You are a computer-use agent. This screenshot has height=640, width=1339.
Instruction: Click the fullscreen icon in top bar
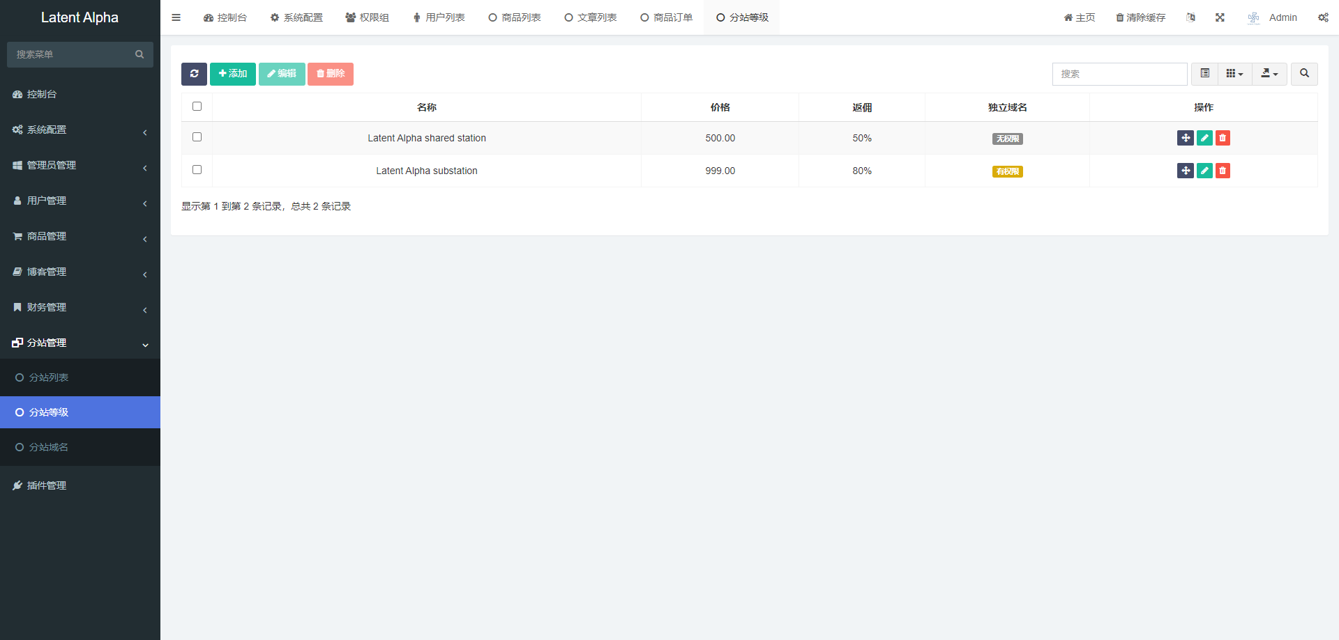pos(1220,17)
